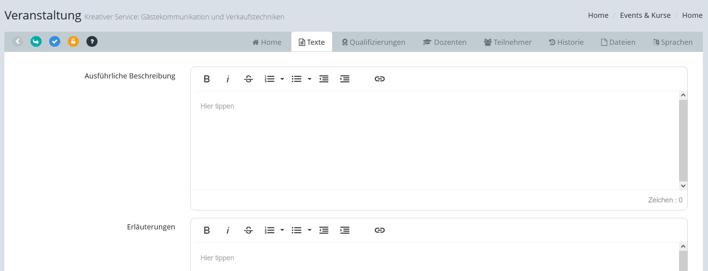Insert link in Ausführliche Beschreibung editor
Viewport: 708px width, 271px height.
(x=379, y=79)
